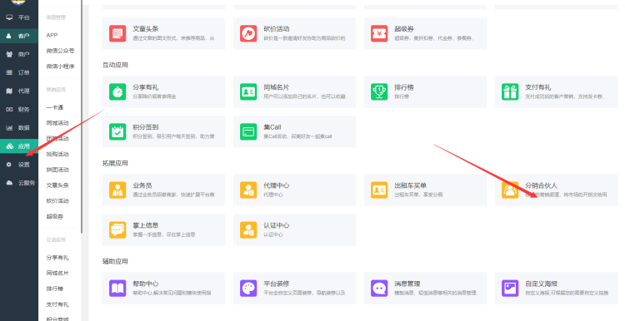
Task: Open the 掌上信息 chat bubble icon
Action: pos(117,230)
